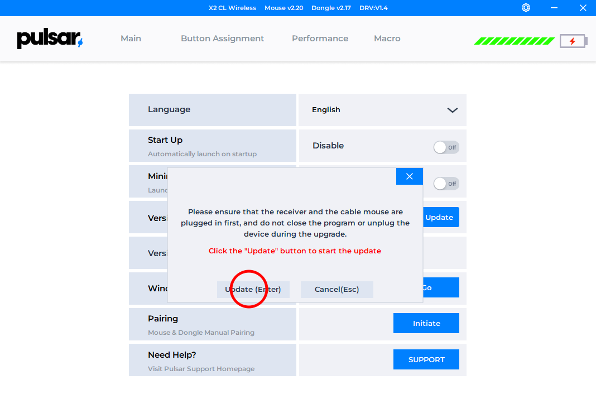Click the green battery level bar

[x=515, y=41]
